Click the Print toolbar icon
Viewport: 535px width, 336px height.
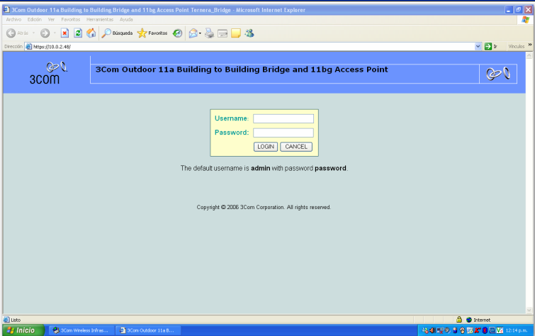click(210, 33)
